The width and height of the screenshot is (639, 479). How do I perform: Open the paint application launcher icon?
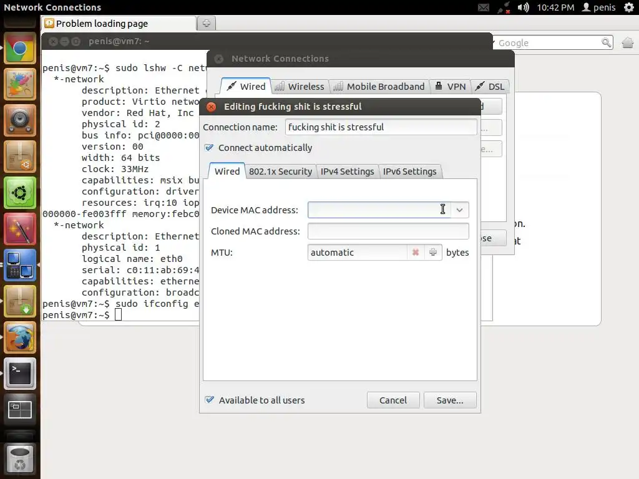pos(19,84)
